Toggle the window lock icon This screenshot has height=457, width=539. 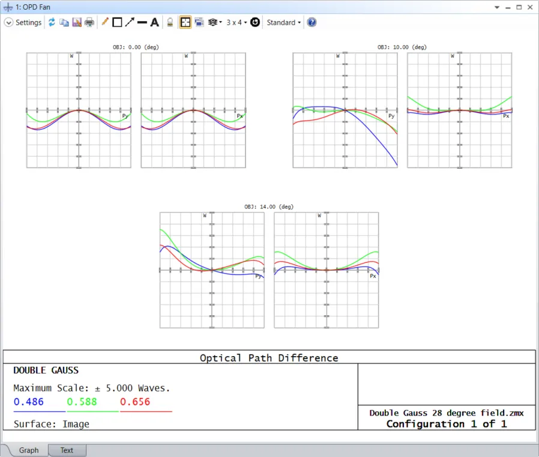tap(170, 22)
